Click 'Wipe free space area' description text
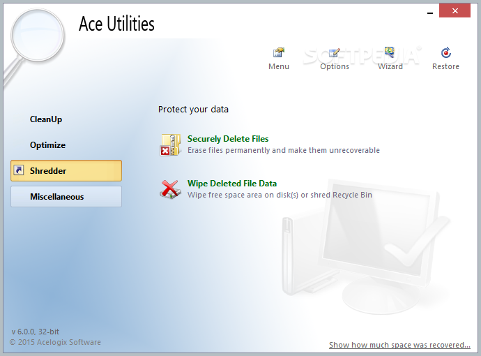The height and width of the screenshot is (356, 481). (x=280, y=195)
